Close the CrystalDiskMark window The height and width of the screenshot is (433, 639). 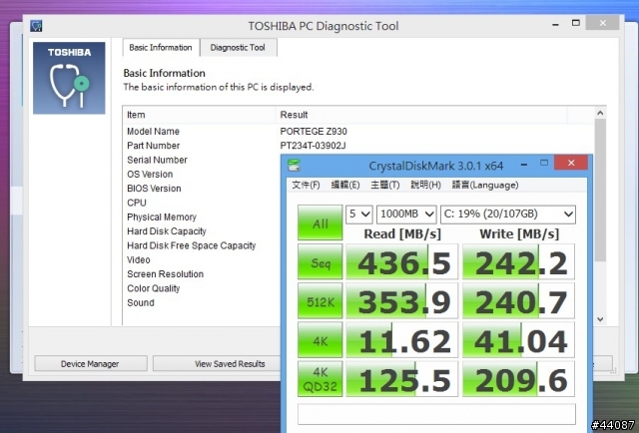pos(571,163)
